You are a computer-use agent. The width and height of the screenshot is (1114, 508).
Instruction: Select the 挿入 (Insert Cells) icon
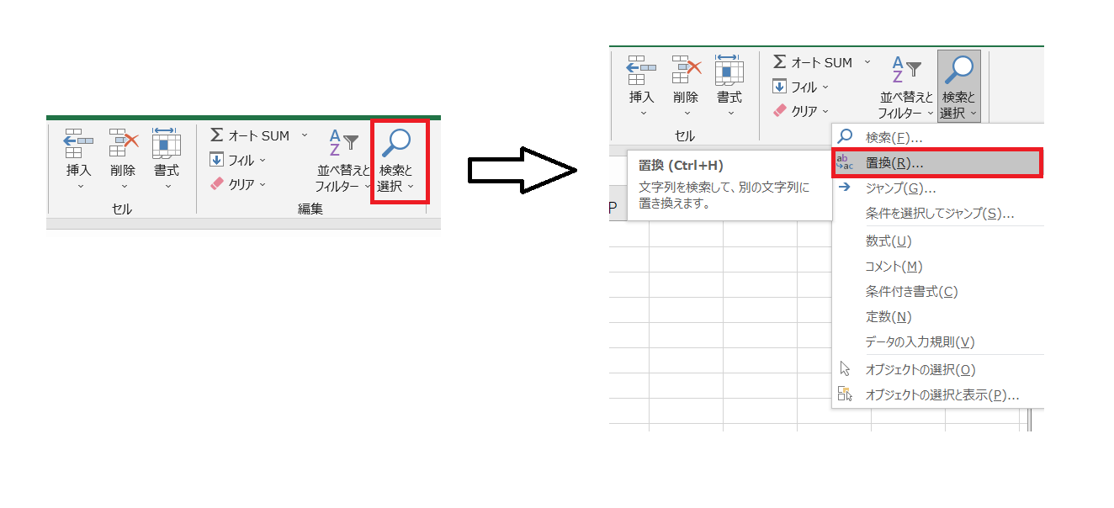[640, 71]
